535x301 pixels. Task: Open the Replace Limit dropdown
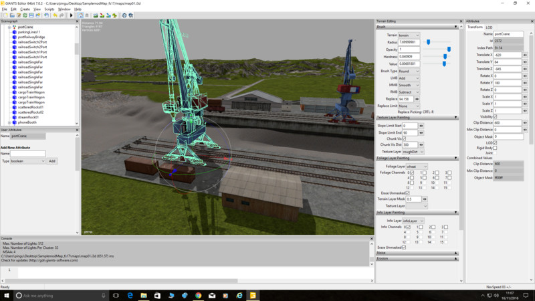[409, 106]
